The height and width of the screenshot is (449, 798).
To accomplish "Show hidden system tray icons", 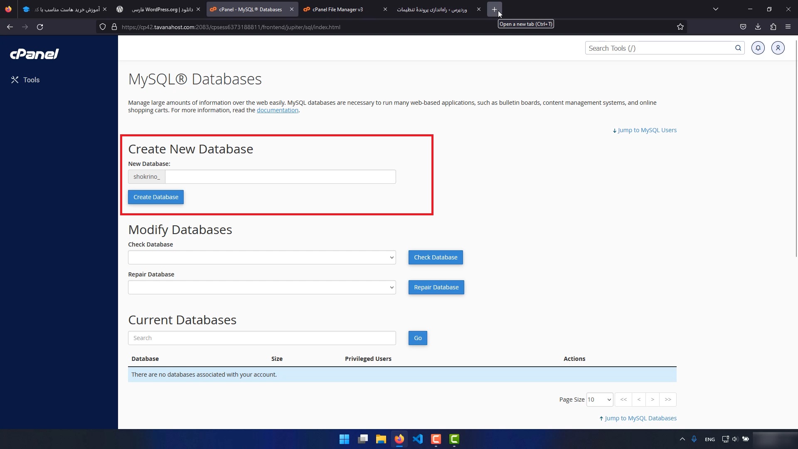I will click(682, 439).
